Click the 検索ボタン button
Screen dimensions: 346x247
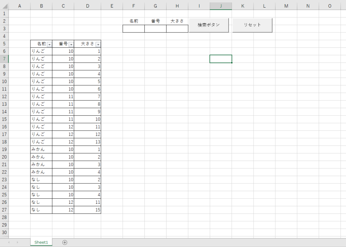(x=209, y=25)
